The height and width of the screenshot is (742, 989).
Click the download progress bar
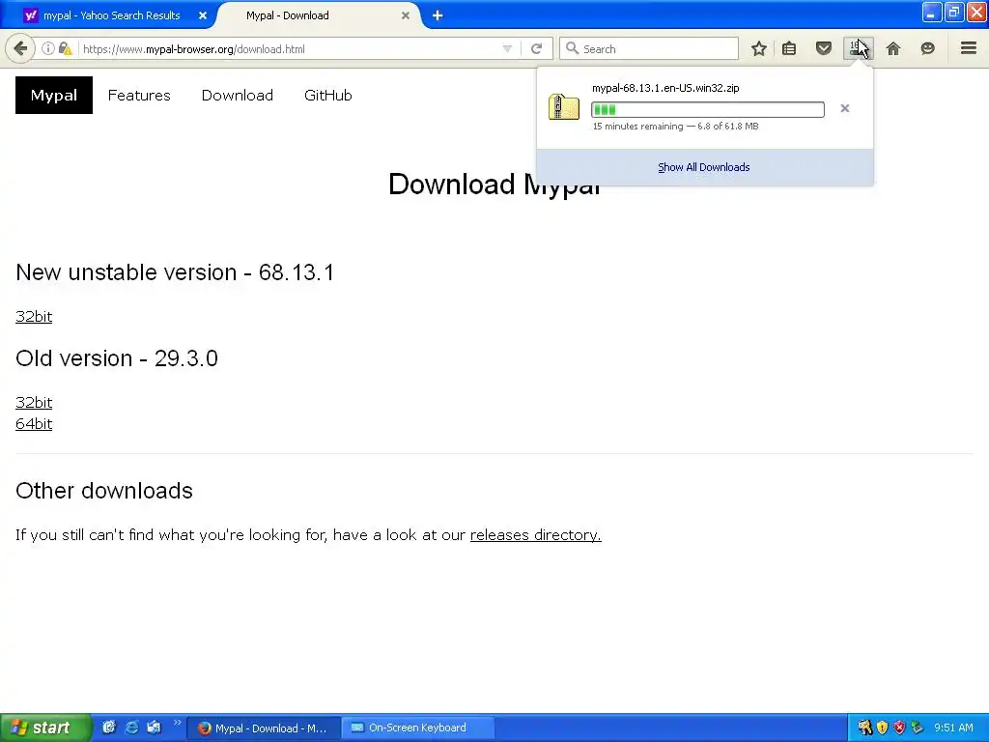708,110
